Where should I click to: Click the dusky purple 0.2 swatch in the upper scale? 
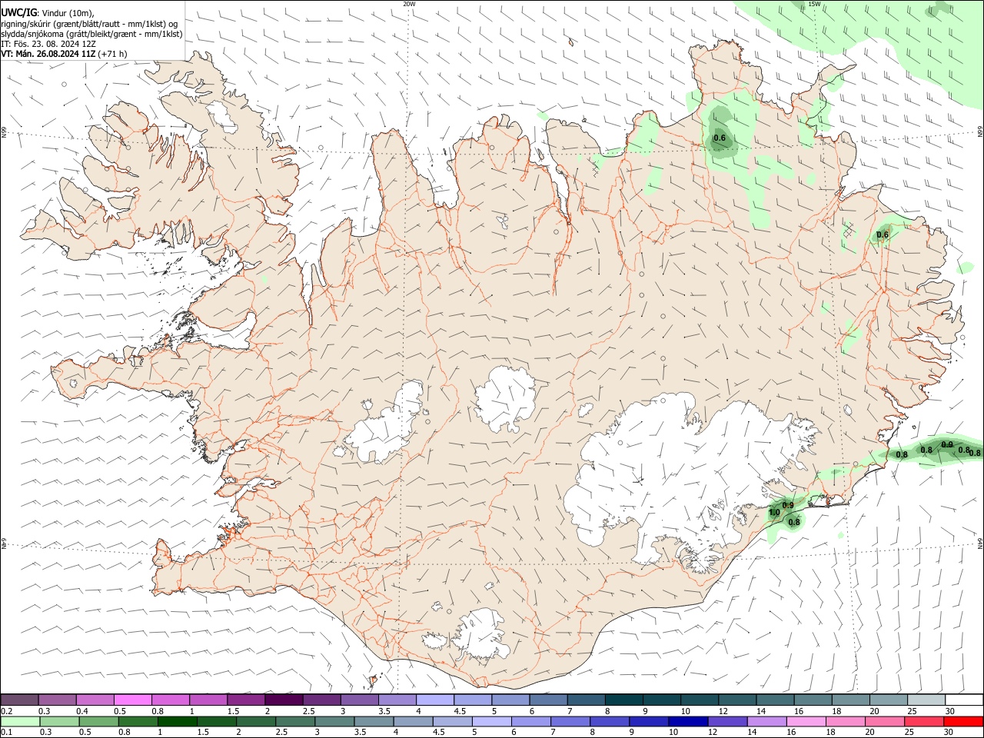point(19,700)
